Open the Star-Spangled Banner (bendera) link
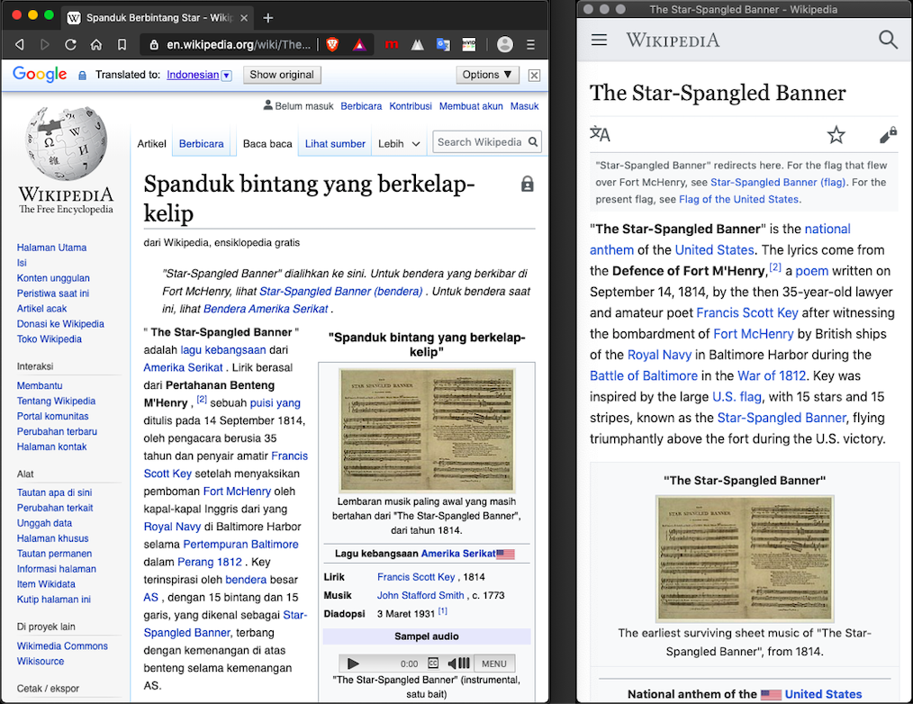Screen dimensions: 913x704 pyautogui.click(x=340, y=291)
